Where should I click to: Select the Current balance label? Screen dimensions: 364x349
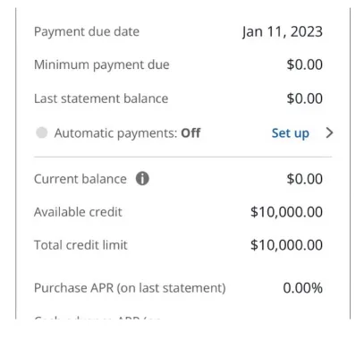pyautogui.click(x=80, y=179)
